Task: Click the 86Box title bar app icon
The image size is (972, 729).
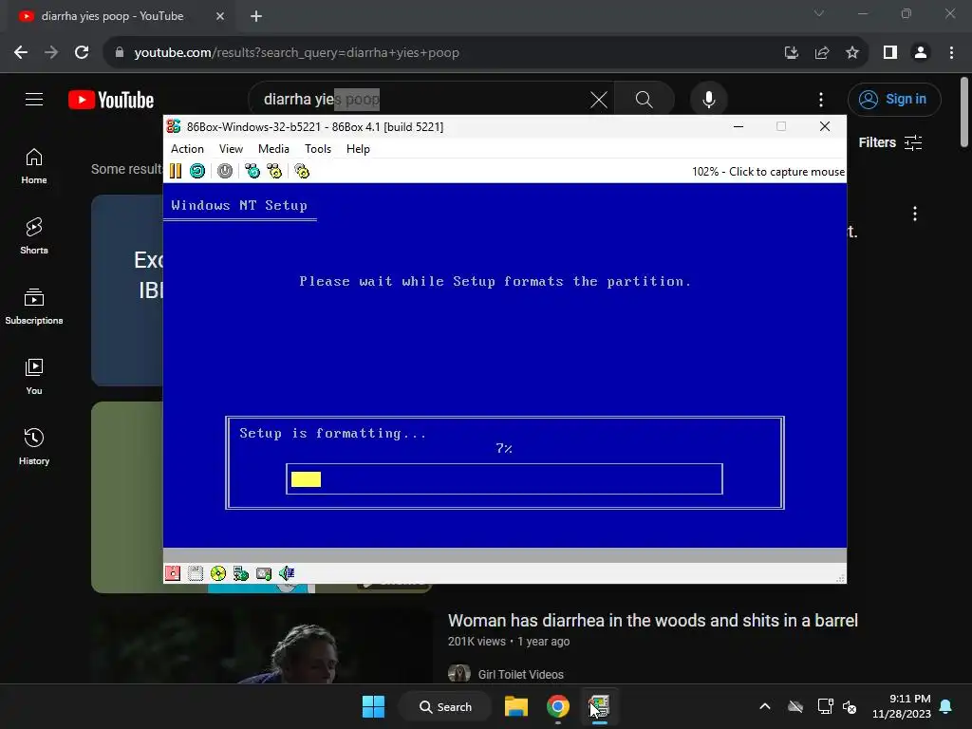Action: coord(174,126)
